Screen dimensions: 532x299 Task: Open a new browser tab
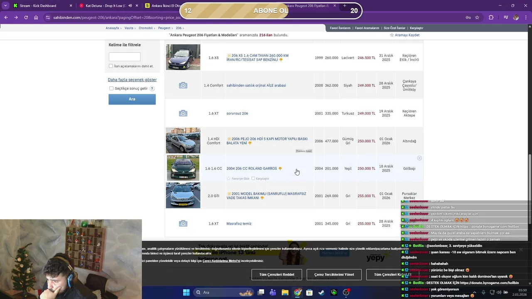(x=345, y=6)
